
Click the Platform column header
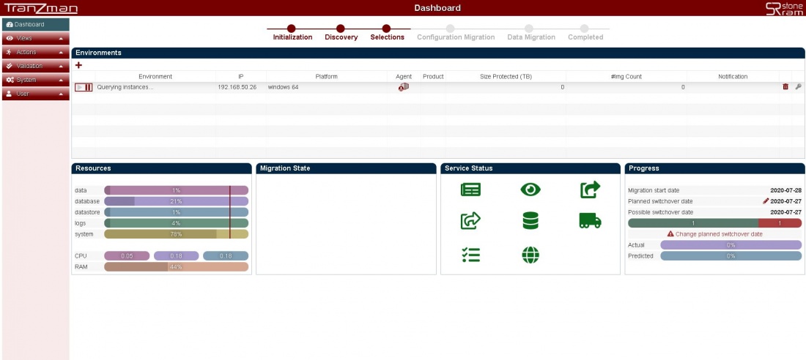click(326, 76)
